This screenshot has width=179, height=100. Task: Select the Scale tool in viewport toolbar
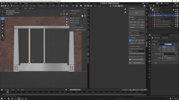pyautogui.click(x=3, y=25)
